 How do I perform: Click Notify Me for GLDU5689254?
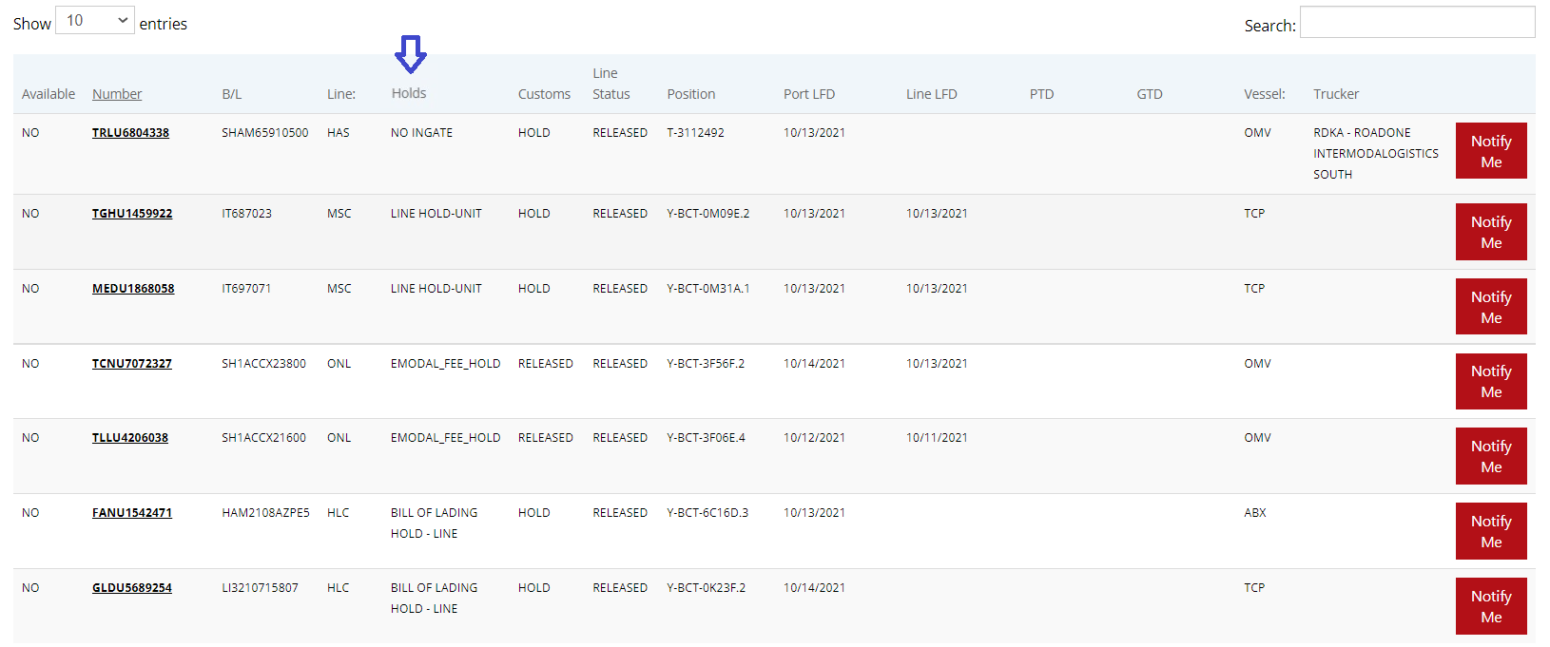tap(1491, 606)
